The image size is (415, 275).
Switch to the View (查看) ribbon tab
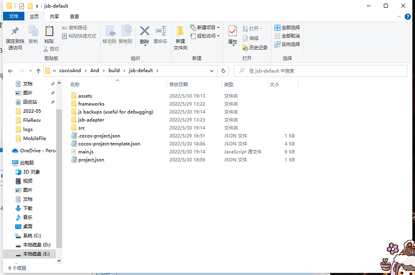75,16
